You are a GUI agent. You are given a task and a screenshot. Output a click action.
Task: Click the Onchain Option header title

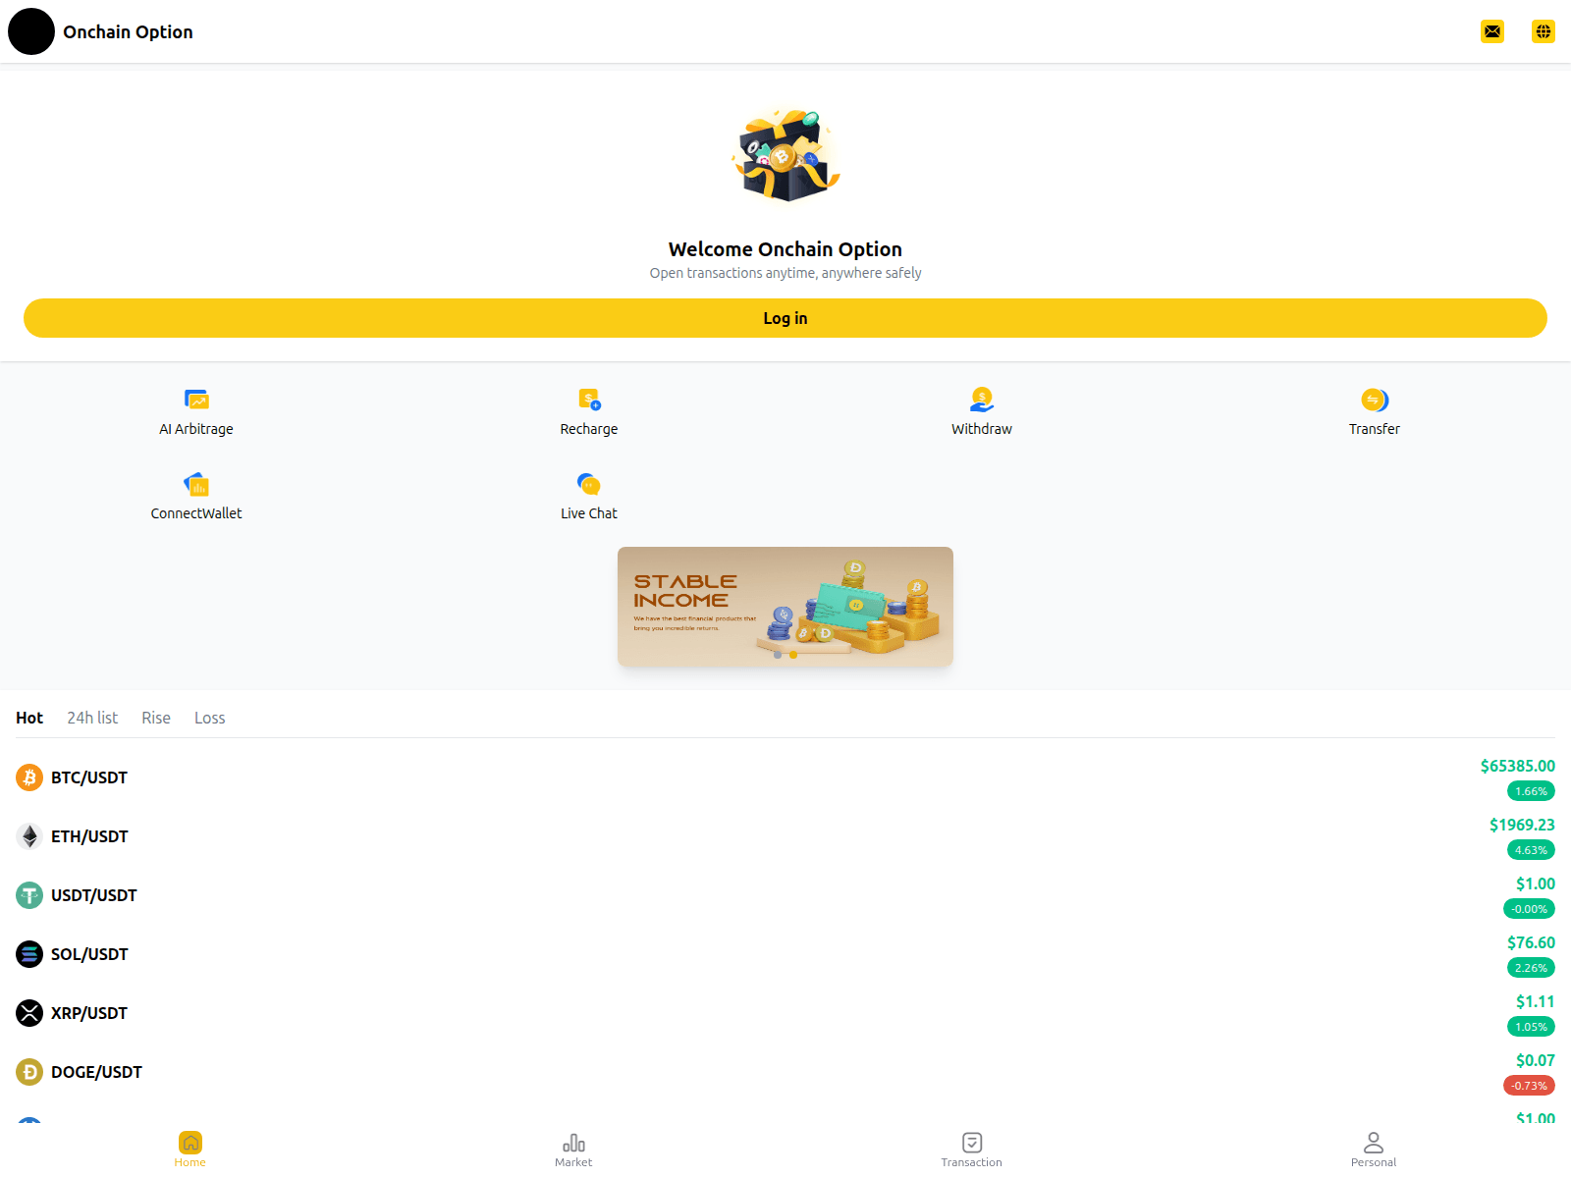click(128, 31)
